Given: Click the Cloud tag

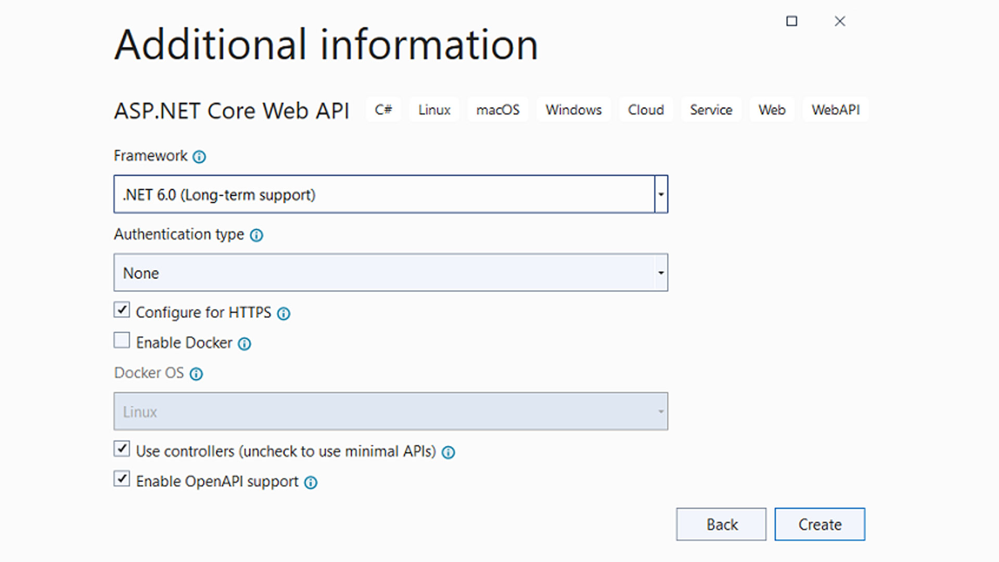Looking at the screenshot, I should pyautogui.click(x=646, y=110).
